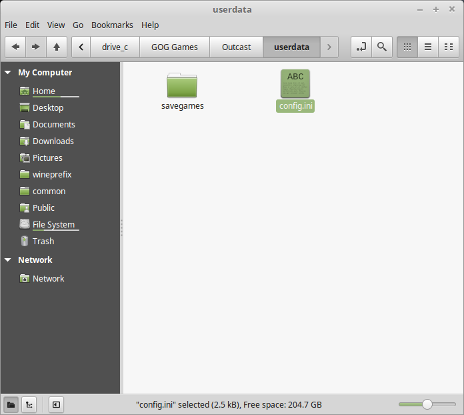Minimize the userdata window

[x=420, y=10]
